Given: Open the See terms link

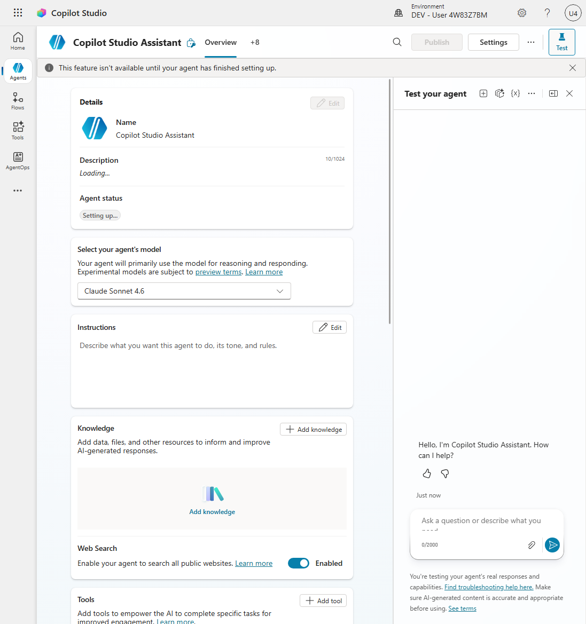Looking at the screenshot, I should [462, 609].
